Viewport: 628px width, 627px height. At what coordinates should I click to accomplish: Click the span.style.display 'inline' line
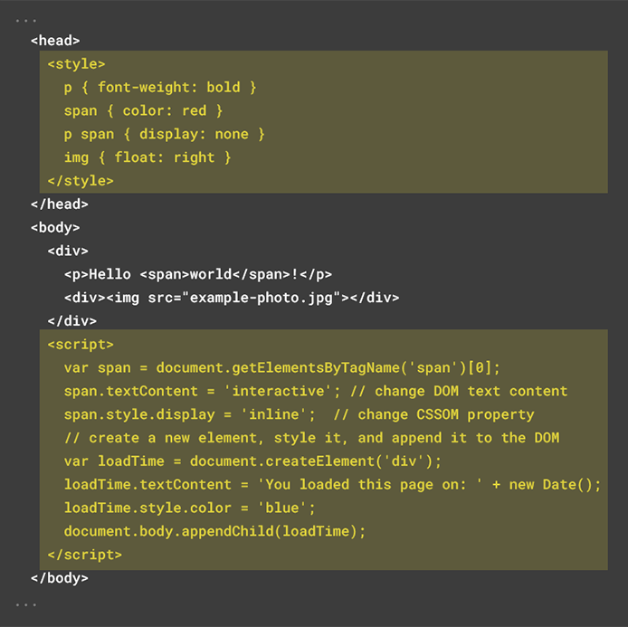click(299, 414)
